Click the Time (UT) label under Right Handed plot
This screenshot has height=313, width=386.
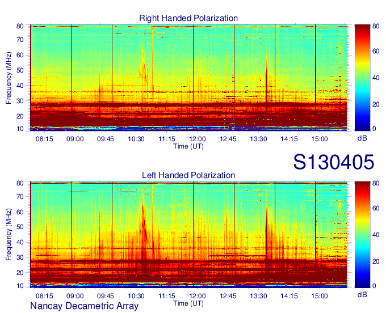(x=188, y=146)
